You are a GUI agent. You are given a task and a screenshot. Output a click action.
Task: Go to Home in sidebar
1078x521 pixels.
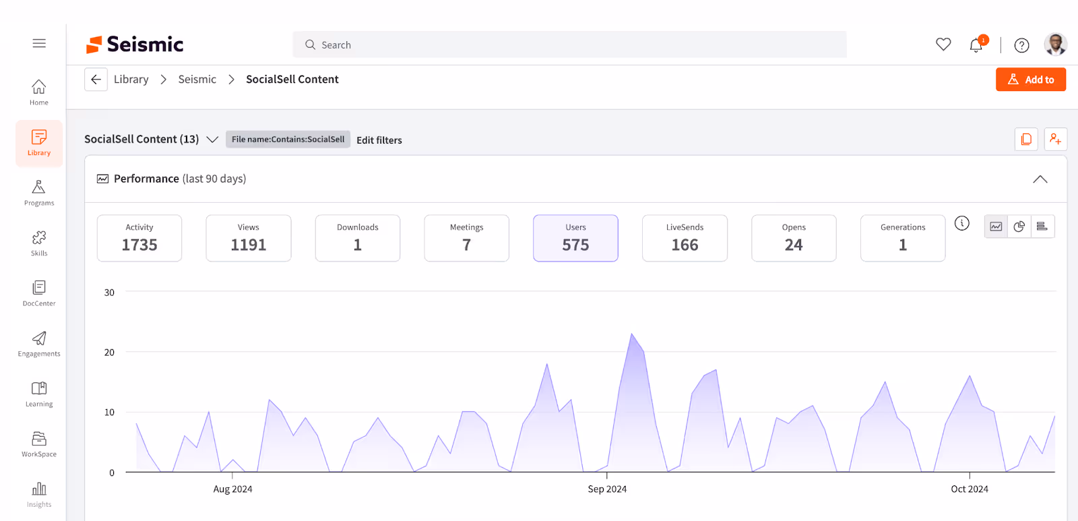[x=39, y=92]
